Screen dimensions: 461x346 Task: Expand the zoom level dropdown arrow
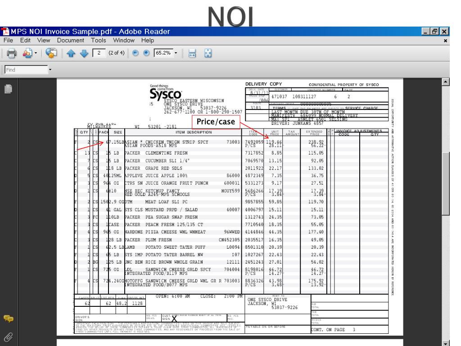(x=176, y=53)
